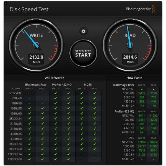This screenshot has width=166, height=166.
Task: Click H.265 read dash for 12K DCI 60
Action: pos(95,159)
